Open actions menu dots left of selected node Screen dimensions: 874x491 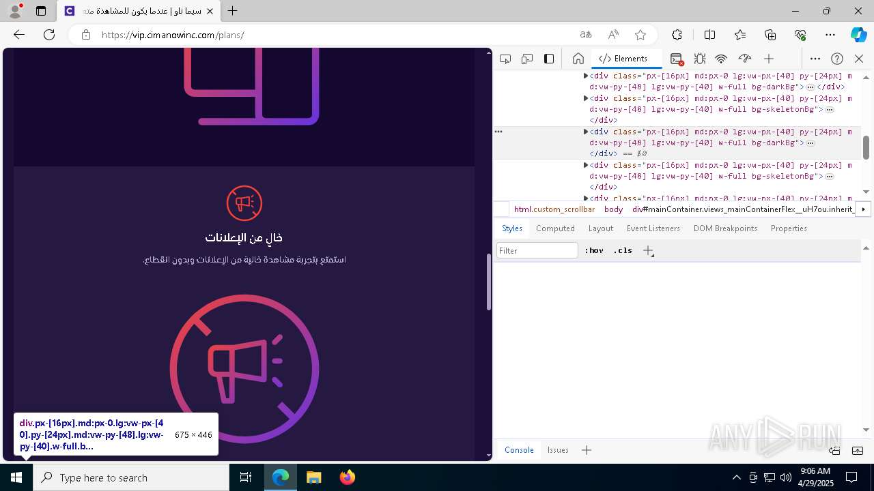click(498, 132)
